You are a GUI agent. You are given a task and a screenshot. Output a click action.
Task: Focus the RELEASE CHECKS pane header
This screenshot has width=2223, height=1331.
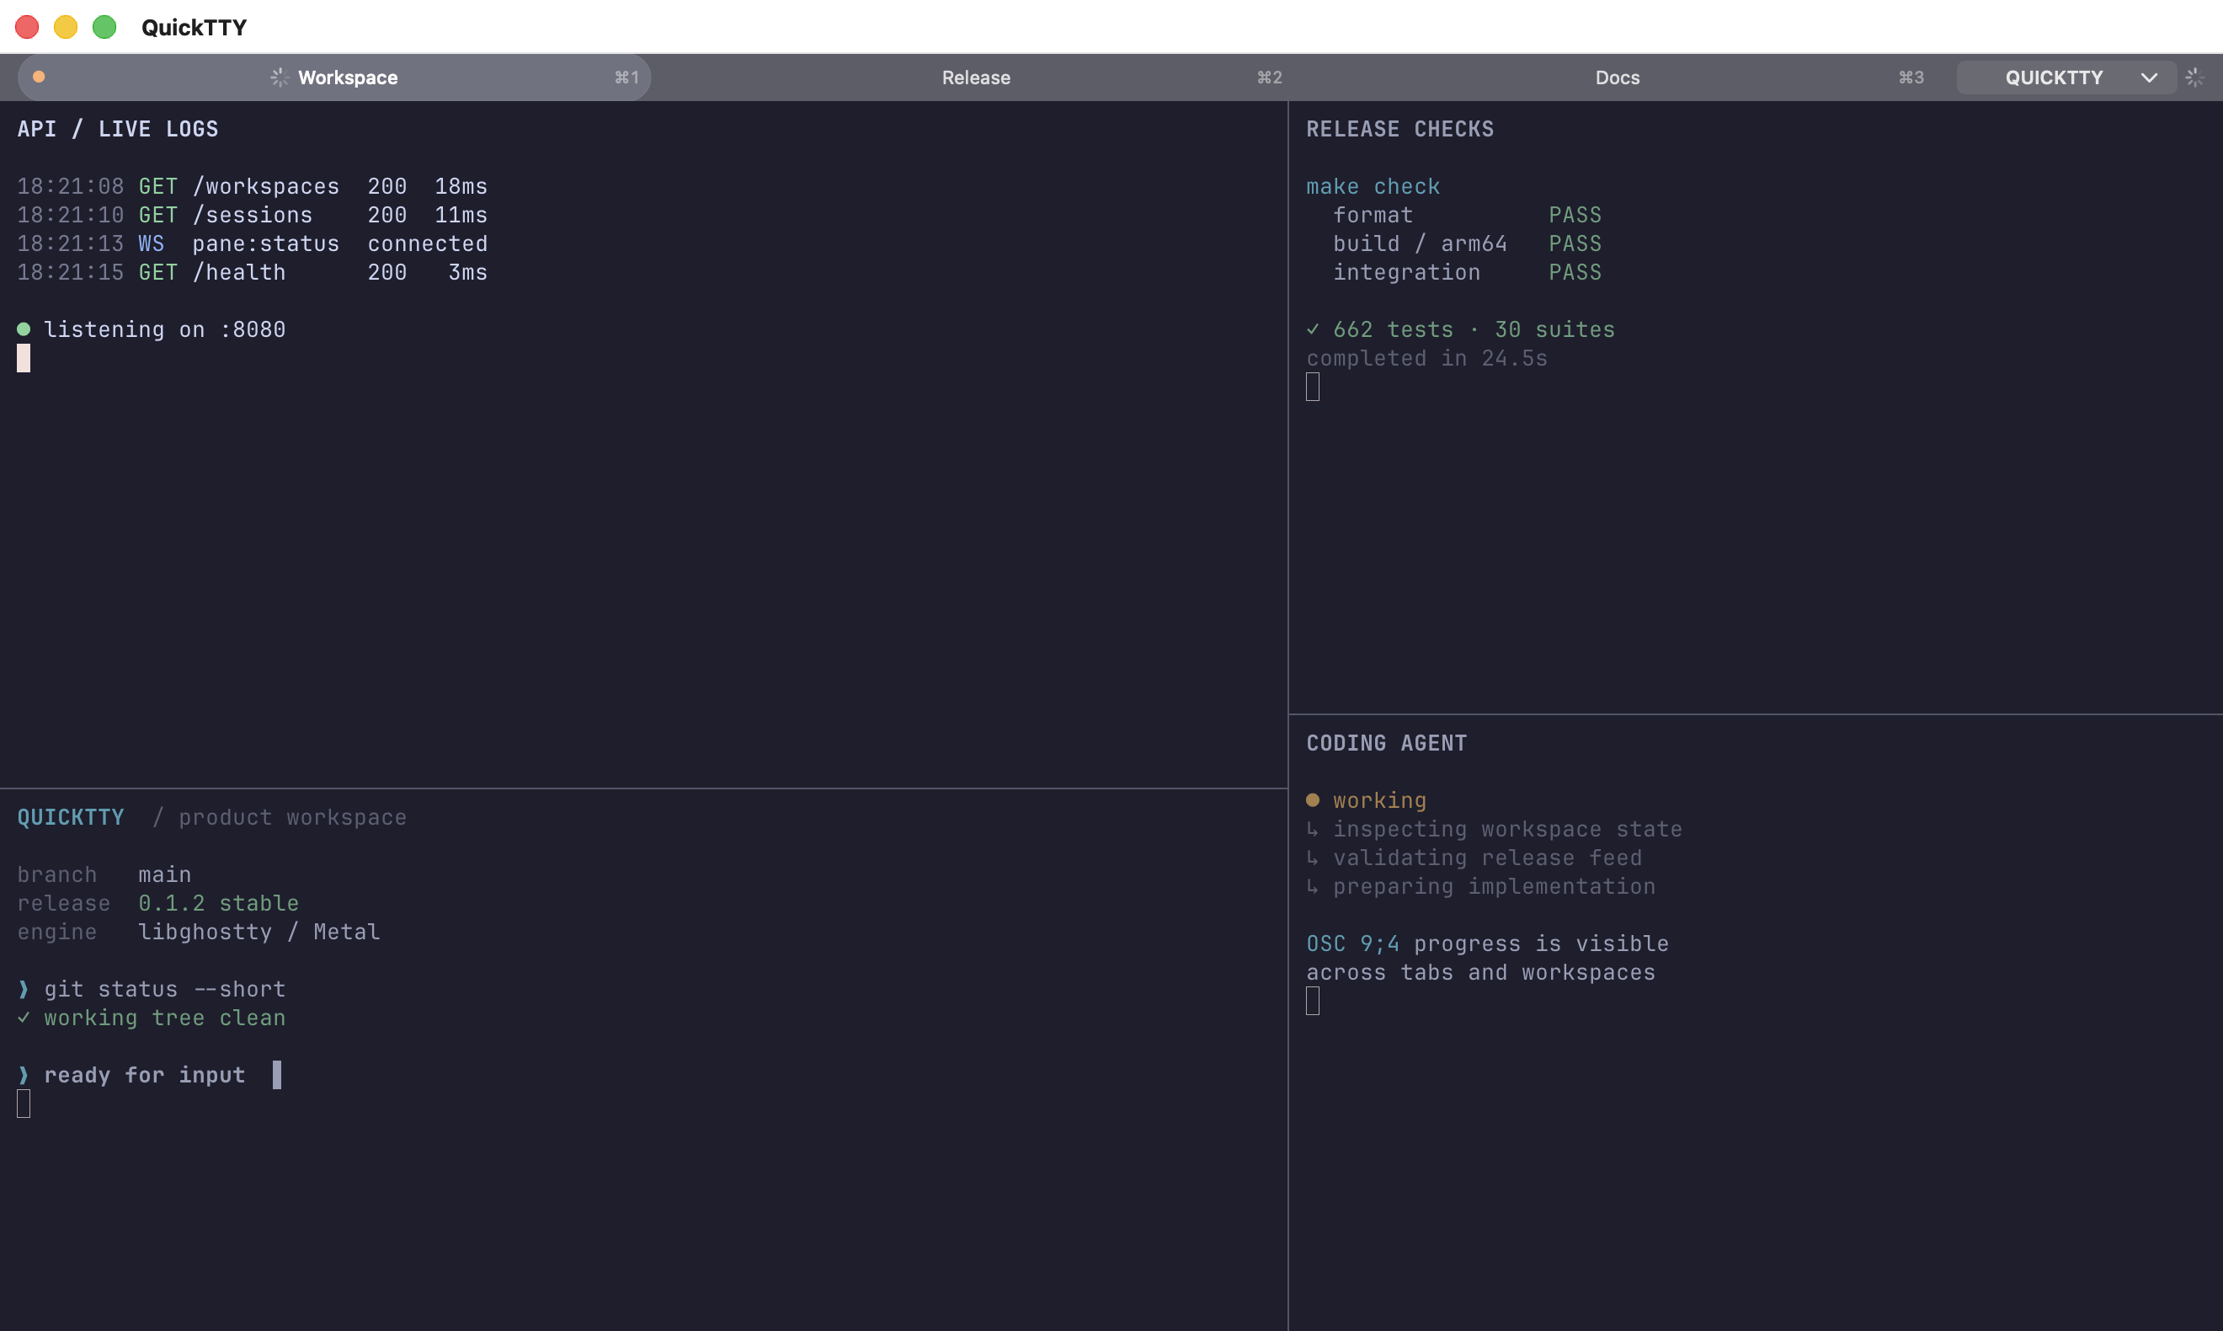(1400, 129)
